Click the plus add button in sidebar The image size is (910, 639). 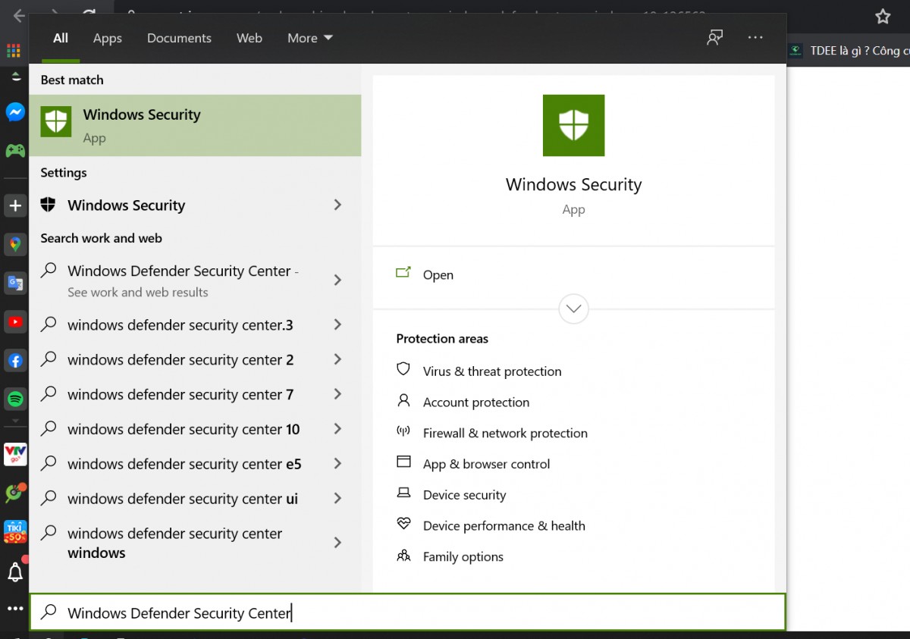[15, 205]
